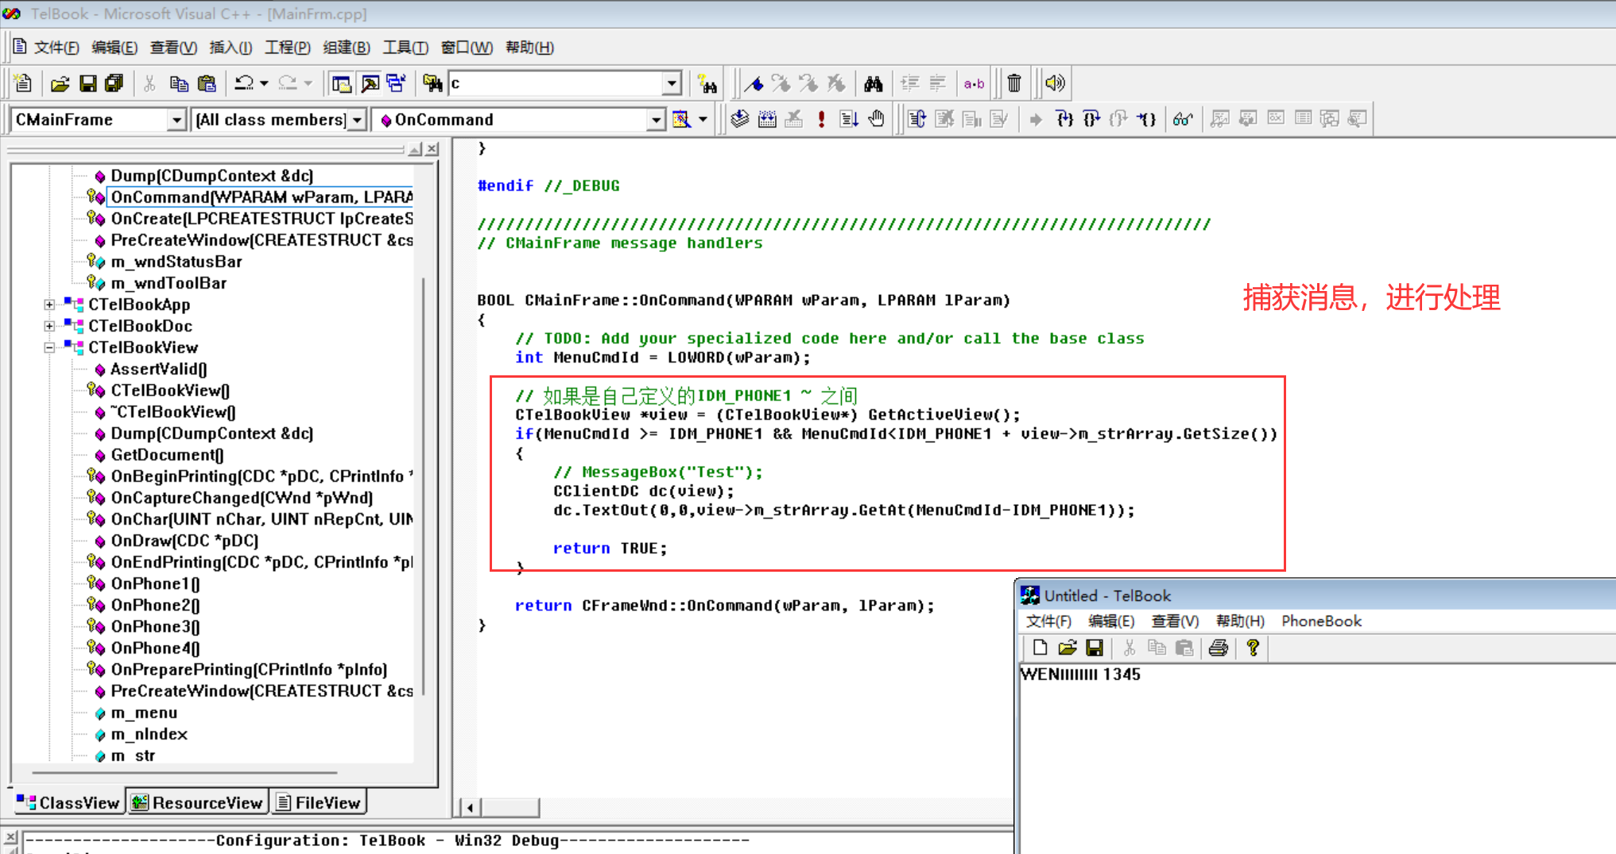The image size is (1616, 854).
Task: Create a new text file from toolbar
Action: pos(23,83)
